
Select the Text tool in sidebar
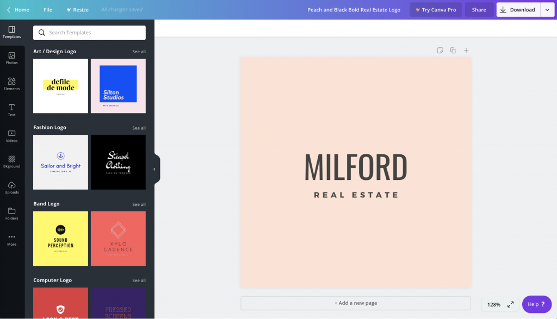pyautogui.click(x=12, y=110)
